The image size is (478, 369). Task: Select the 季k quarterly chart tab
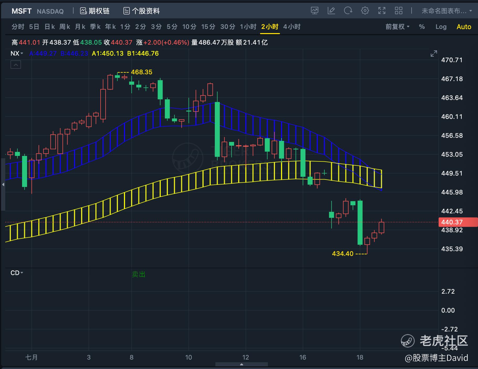(95, 27)
